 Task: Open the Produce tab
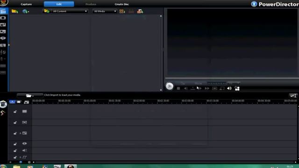coord(91,4)
